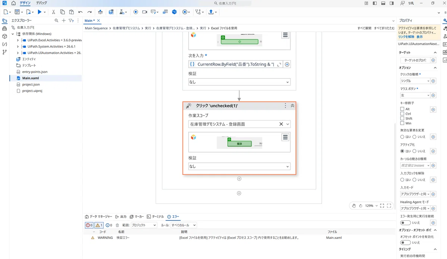Add new item with Explorer plus icon
447x259 pixels.
(x=64, y=20)
